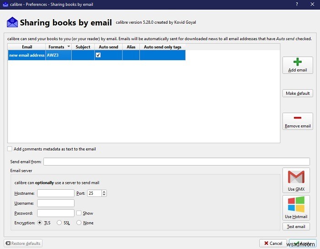Tick the Show password checkbox

point(79,213)
